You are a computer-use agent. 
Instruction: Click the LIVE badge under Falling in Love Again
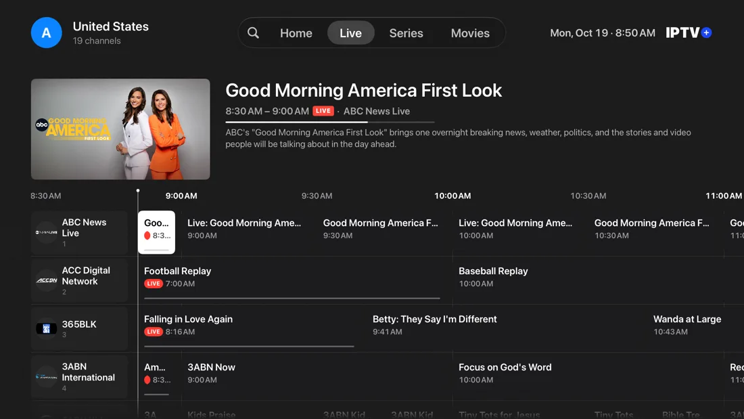(x=154, y=332)
